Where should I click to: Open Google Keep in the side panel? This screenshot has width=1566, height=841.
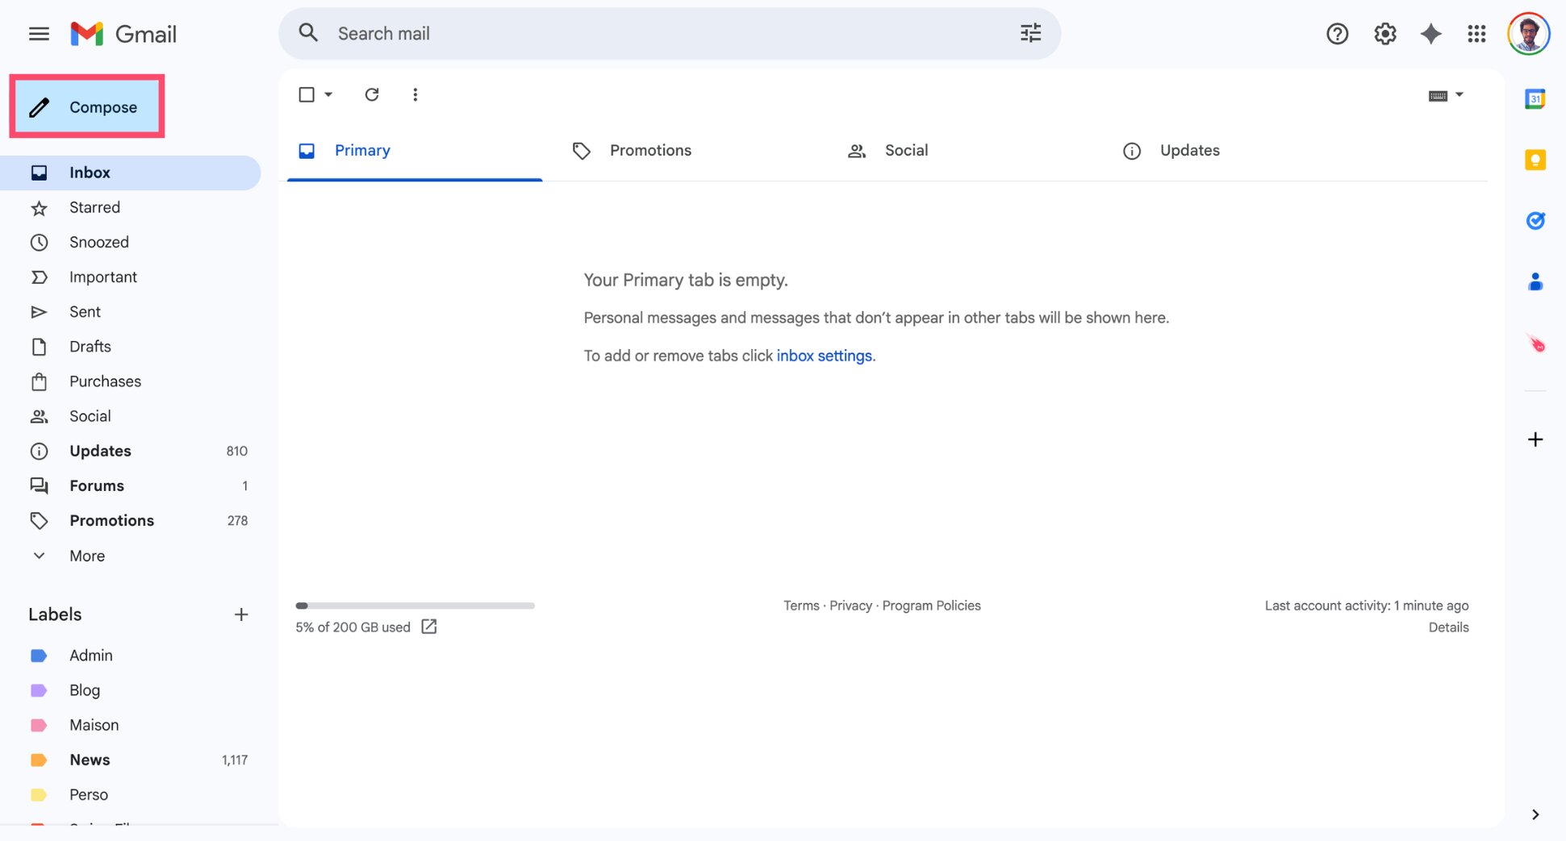pyautogui.click(x=1535, y=160)
